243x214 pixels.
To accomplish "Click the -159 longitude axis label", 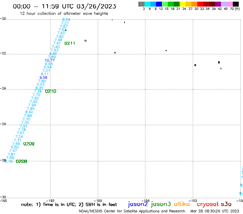I will pyautogui.click(x=98, y=201).
